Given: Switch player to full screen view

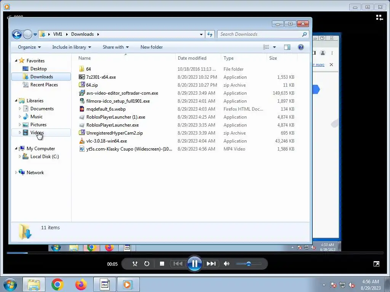Looking at the screenshot, I should point(377,264).
